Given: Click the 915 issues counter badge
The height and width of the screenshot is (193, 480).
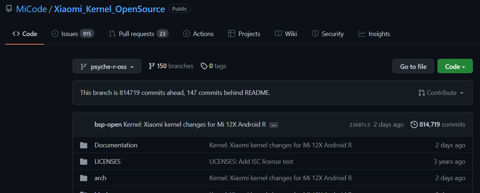Looking at the screenshot, I should (87, 34).
